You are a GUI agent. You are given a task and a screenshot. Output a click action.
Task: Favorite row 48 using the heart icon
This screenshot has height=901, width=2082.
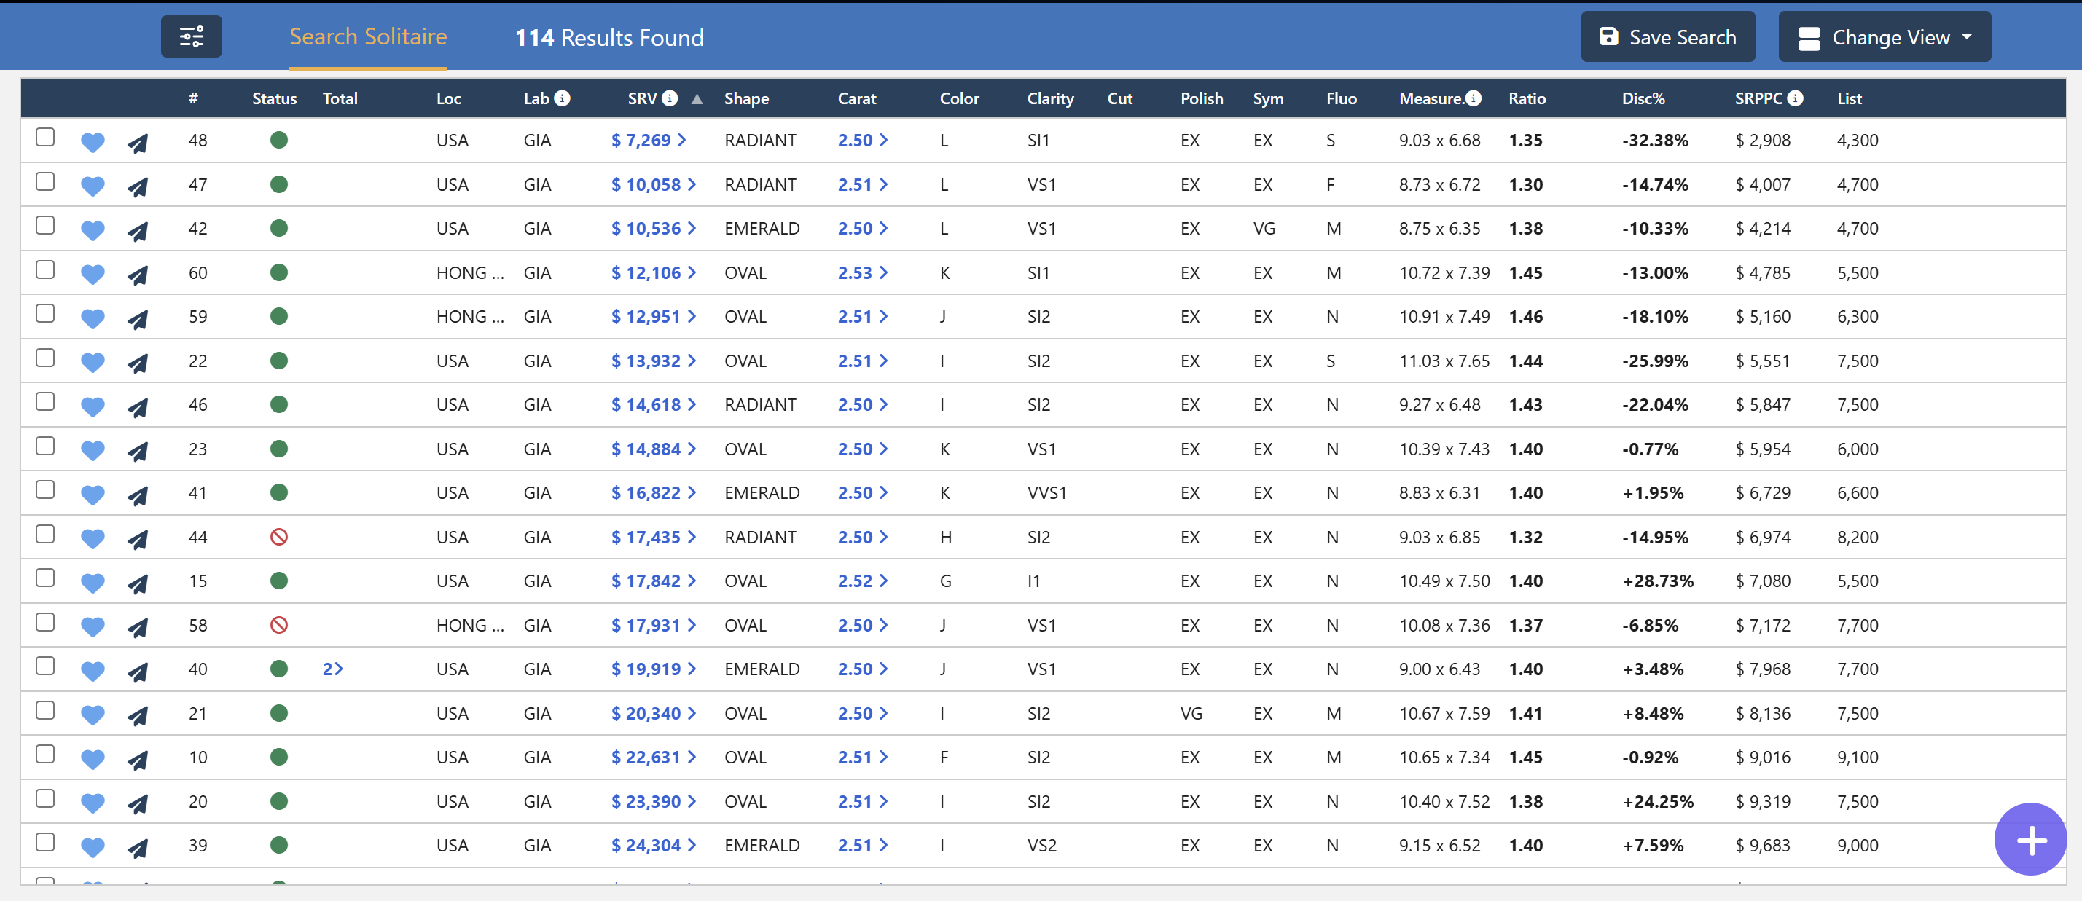tap(92, 140)
